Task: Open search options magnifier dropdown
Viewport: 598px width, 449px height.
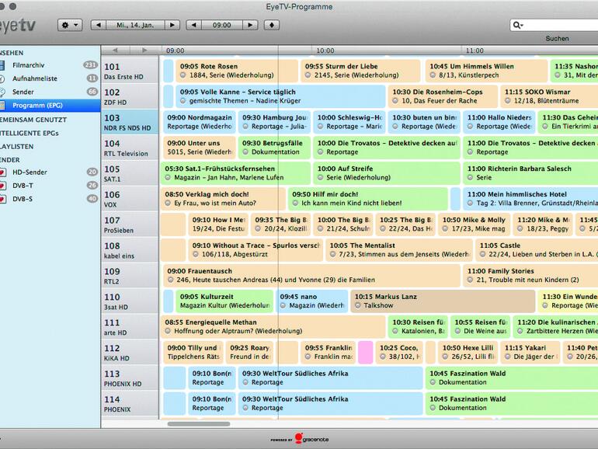Action: 518,25
